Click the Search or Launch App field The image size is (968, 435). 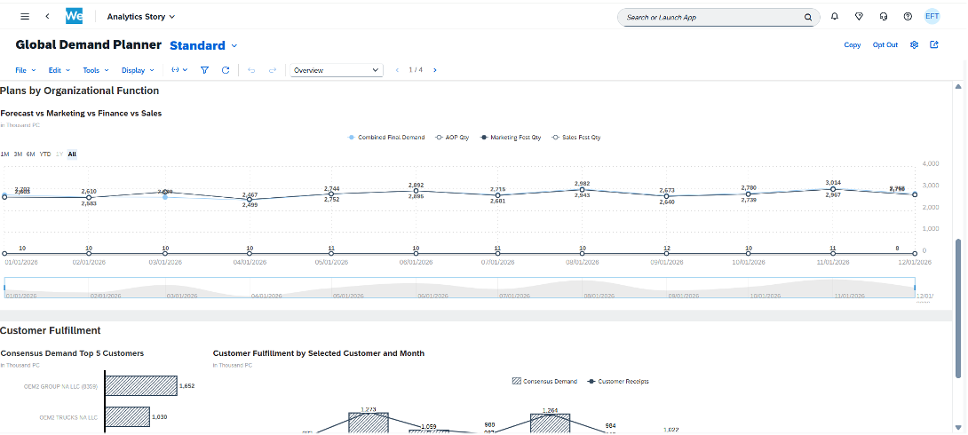click(x=710, y=17)
